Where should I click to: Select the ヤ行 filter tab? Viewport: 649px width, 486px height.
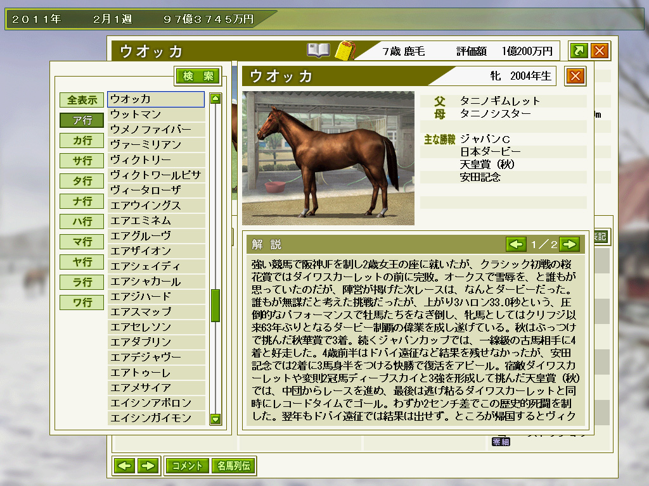[x=82, y=262]
